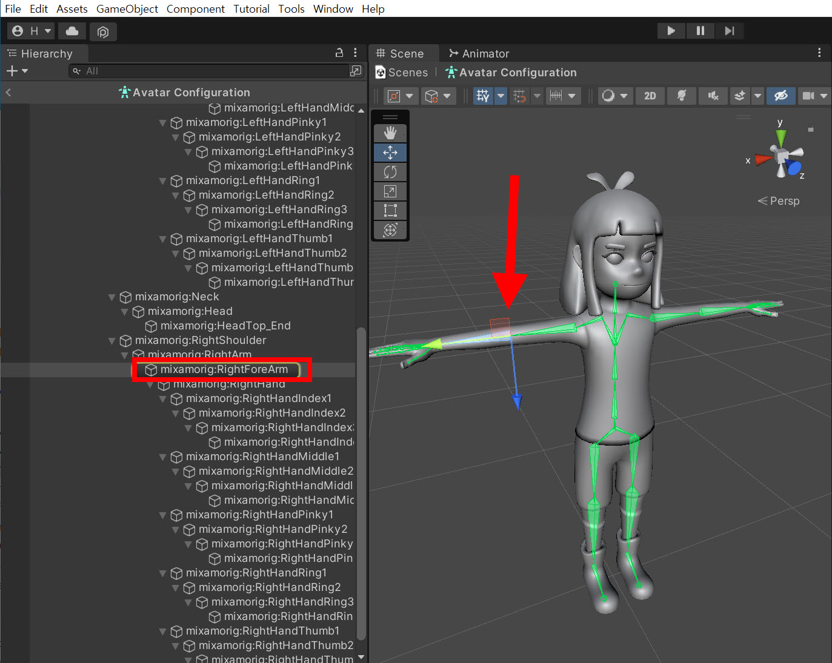832x663 pixels.
Task: Toggle 2D view mode
Action: point(650,96)
